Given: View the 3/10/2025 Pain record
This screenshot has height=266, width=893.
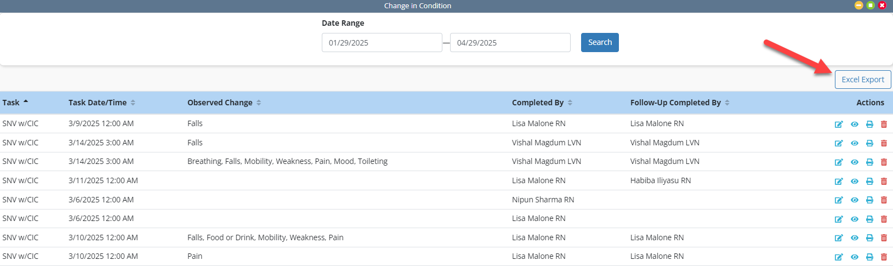Looking at the screenshot, I should 855,257.
